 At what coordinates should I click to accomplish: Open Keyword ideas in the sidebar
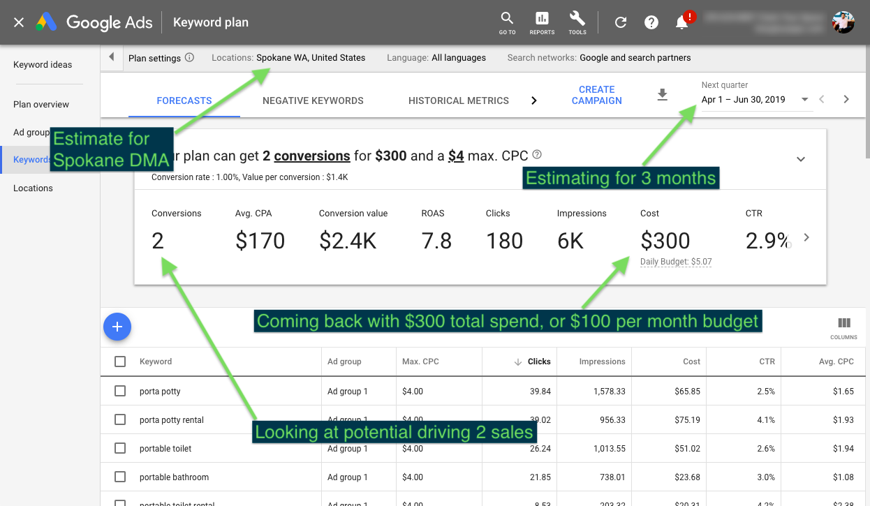(43, 65)
